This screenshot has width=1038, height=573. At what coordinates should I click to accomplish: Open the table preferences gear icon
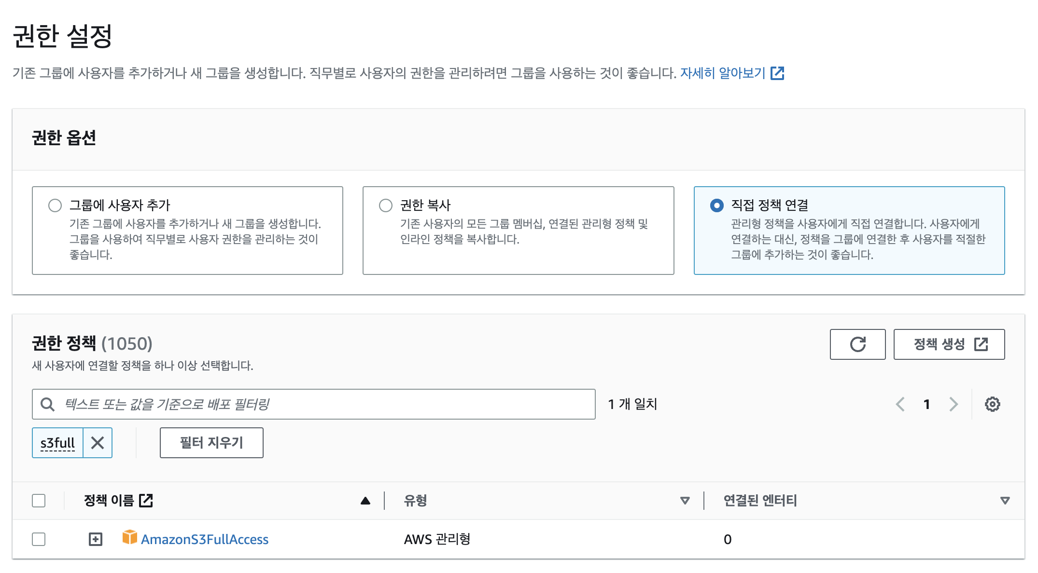[992, 404]
